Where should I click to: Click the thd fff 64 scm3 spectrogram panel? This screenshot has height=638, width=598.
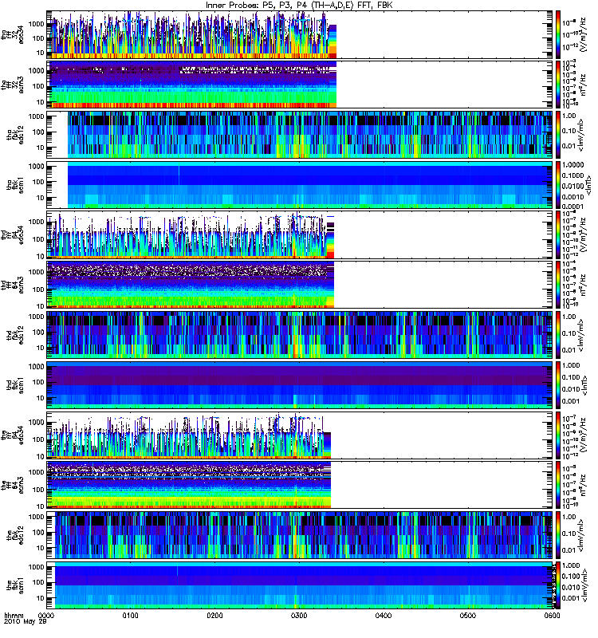300,285
